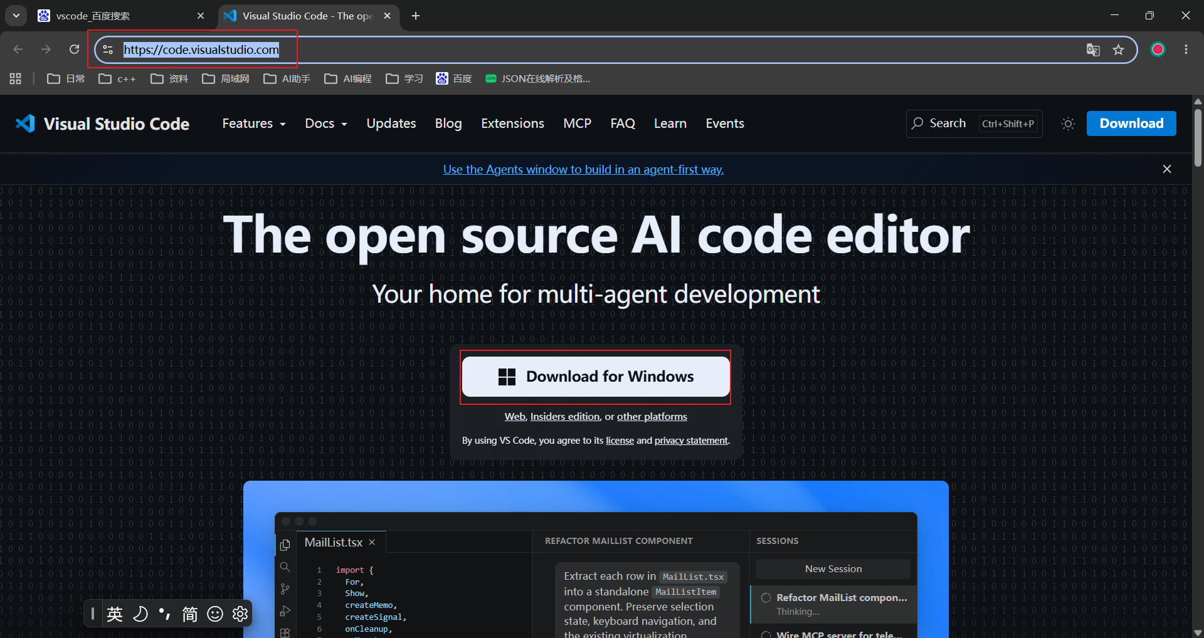Image resolution: width=1204 pixels, height=638 pixels.
Task: Click New Session in the preview Sessions panel
Action: tap(833, 569)
